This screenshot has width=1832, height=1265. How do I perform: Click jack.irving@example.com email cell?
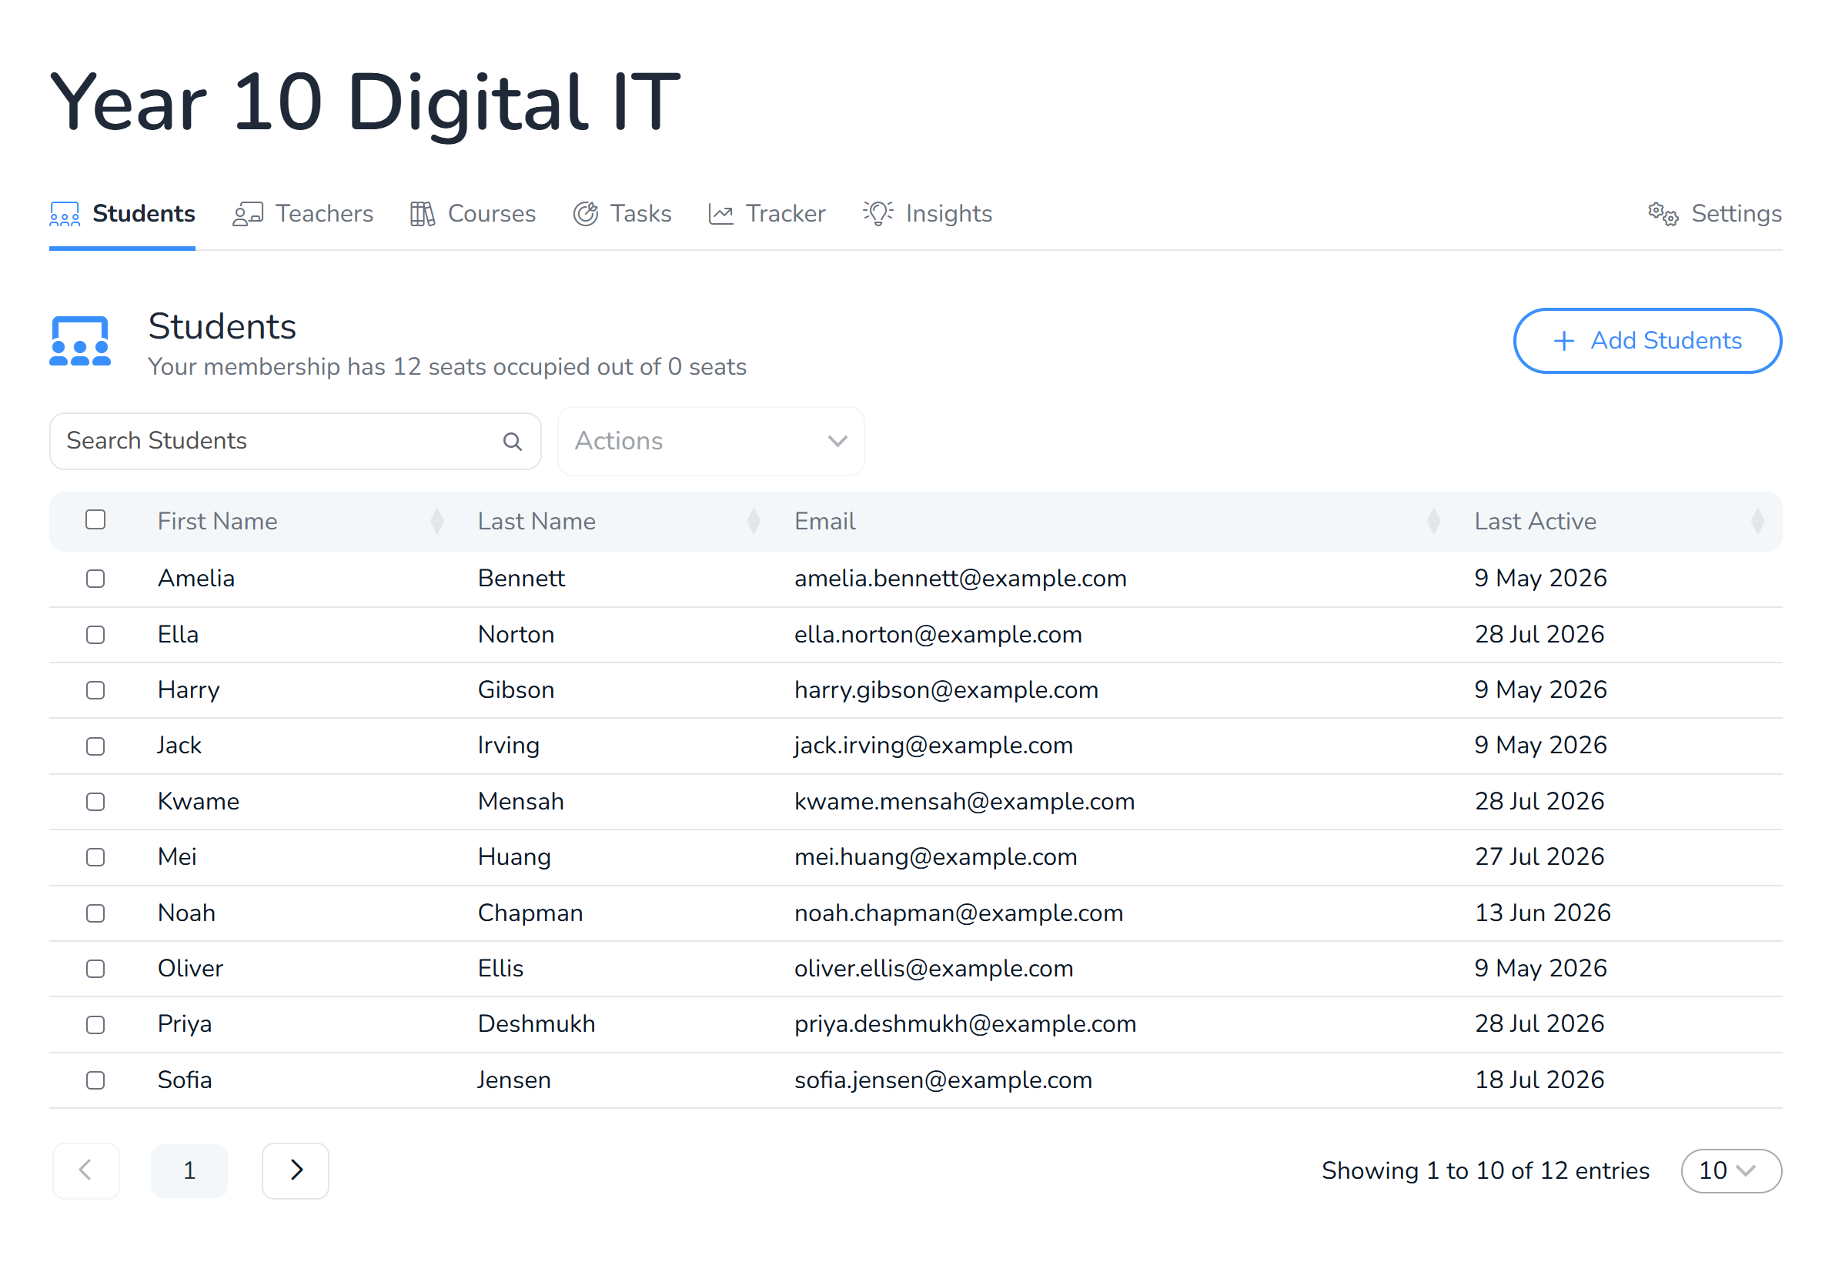pyautogui.click(x=933, y=746)
